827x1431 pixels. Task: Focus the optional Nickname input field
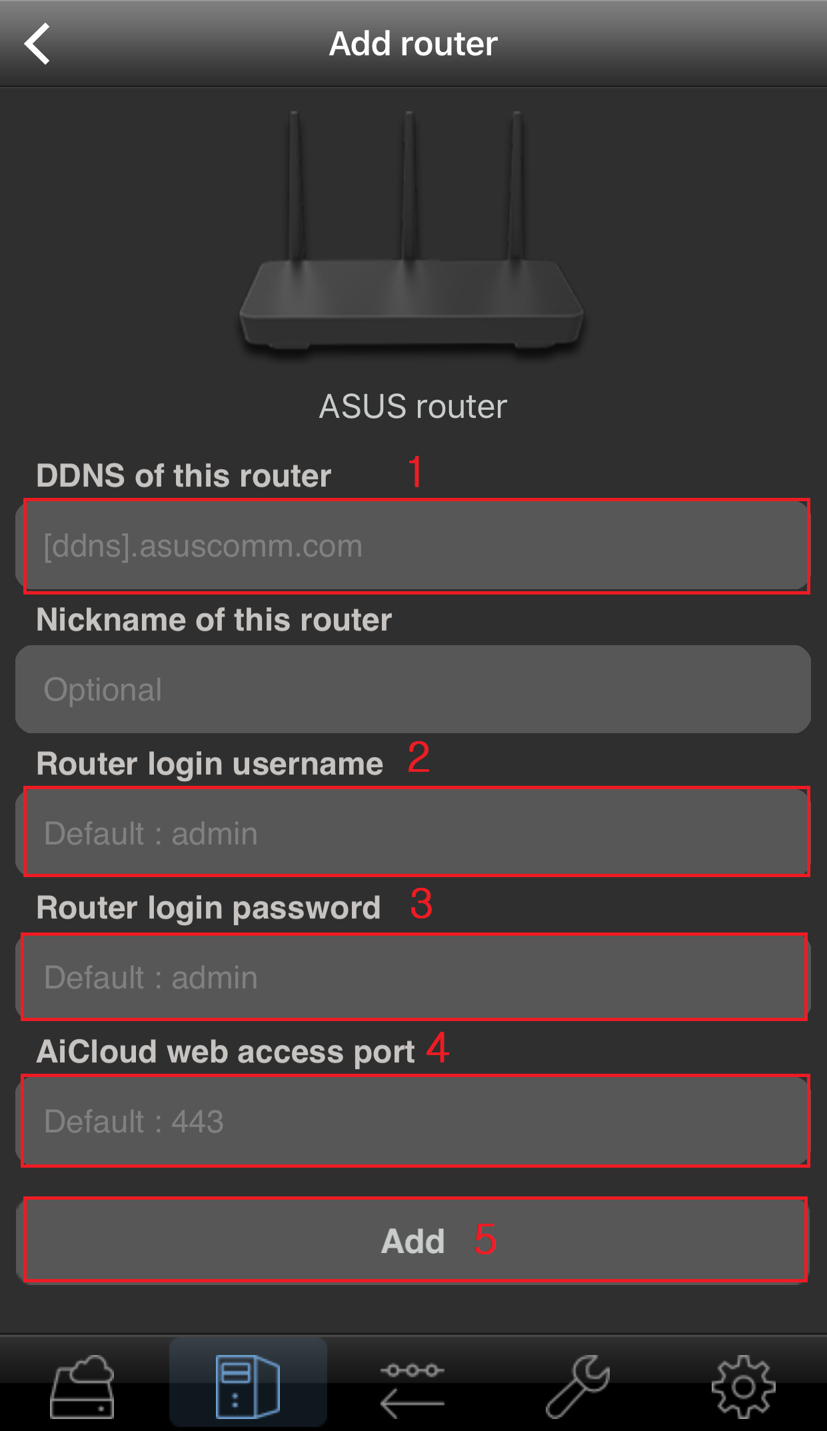pyautogui.click(x=413, y=689)
